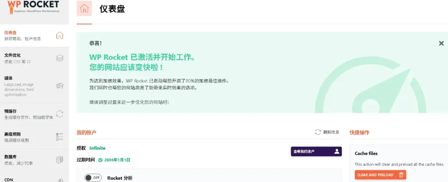Click the CLEAR AND PRELOAD button
The width and height of the screenshot is (448, 182).
[380, 175]
